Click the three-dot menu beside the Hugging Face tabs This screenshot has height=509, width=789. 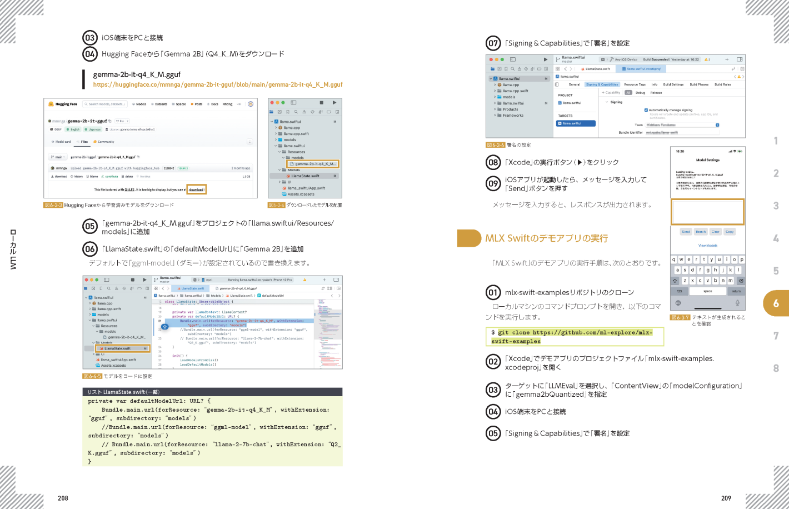249,142
